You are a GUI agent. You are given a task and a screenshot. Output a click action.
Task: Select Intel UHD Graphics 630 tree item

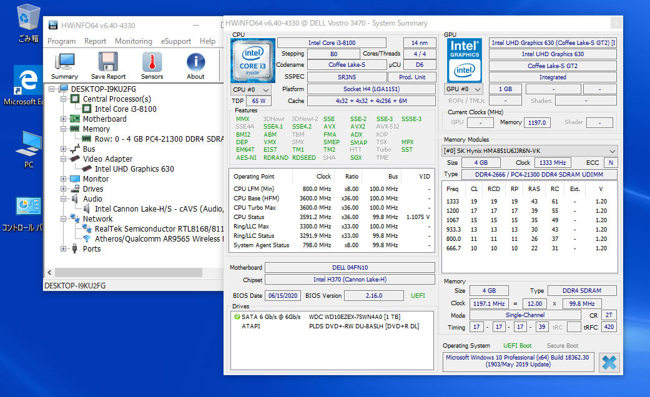pos(134,169)
